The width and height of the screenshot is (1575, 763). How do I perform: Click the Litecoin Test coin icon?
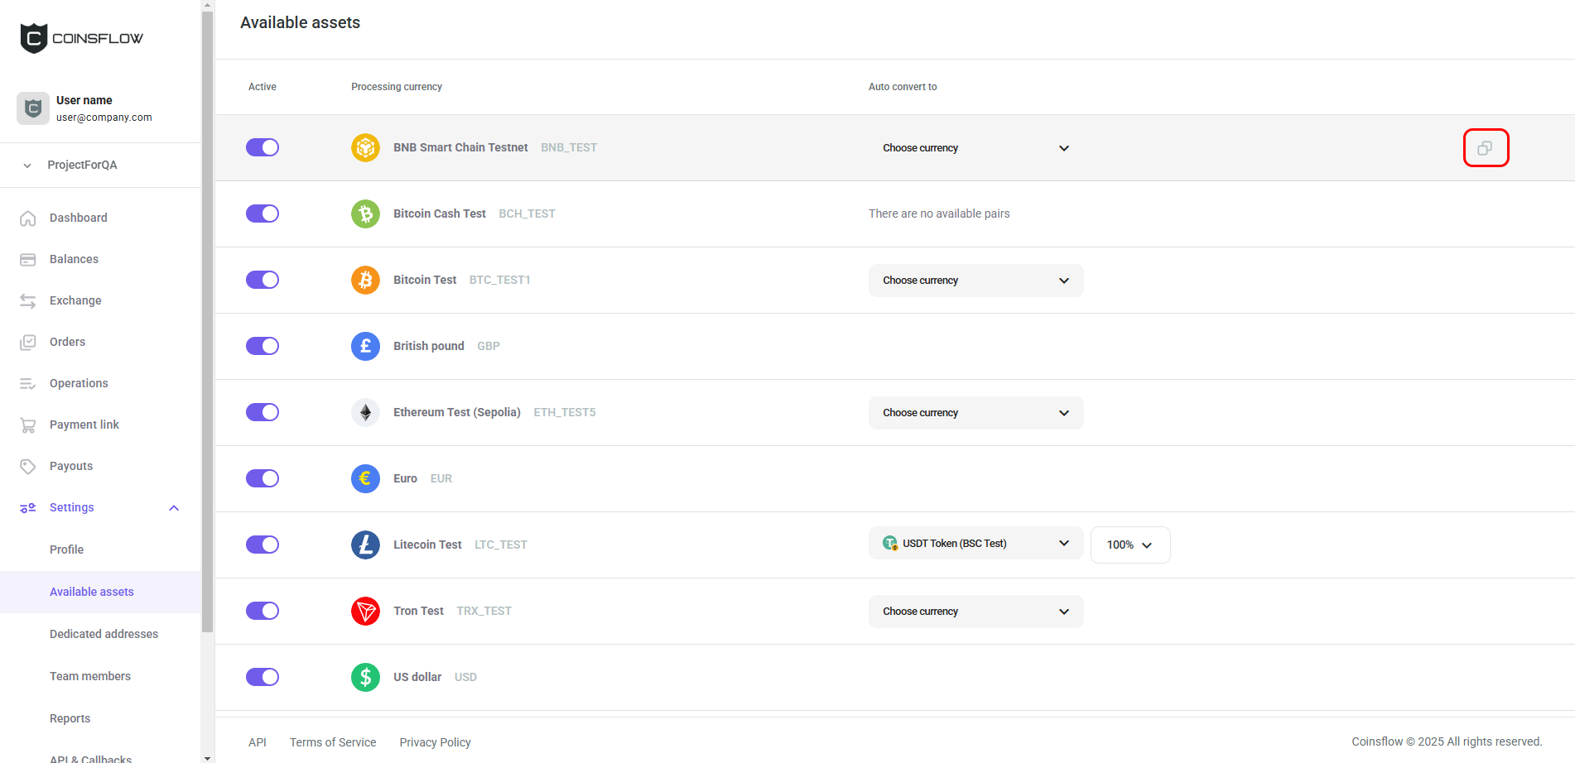click(x=365, y=545)
